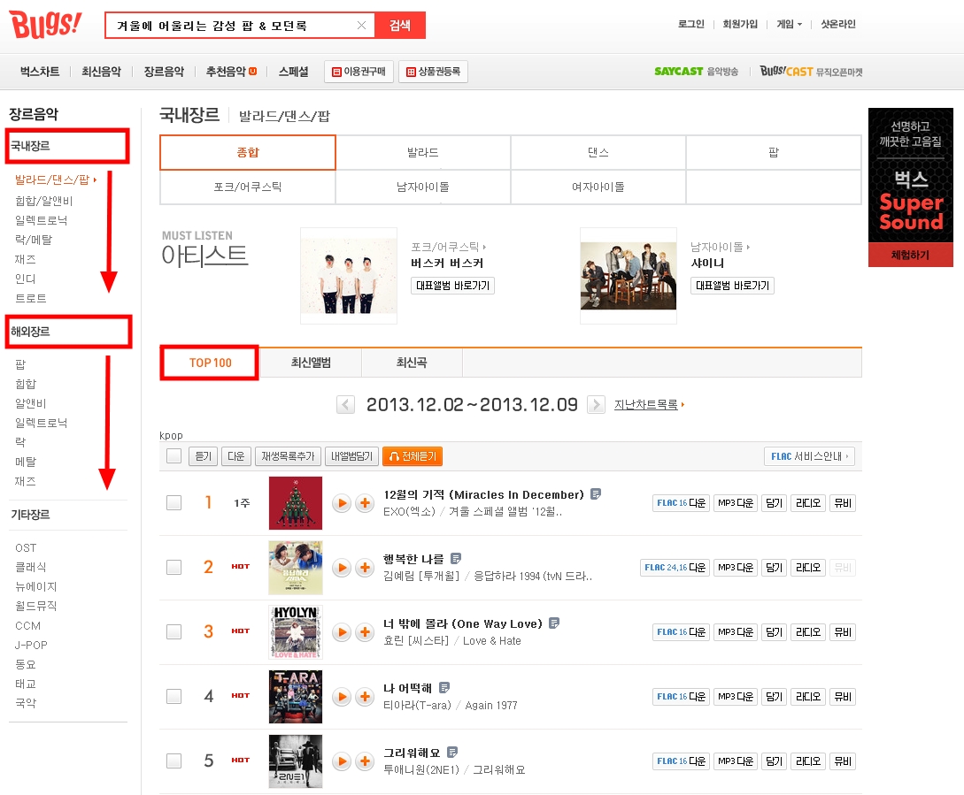Click the orange 전체듣기 button

413,456
